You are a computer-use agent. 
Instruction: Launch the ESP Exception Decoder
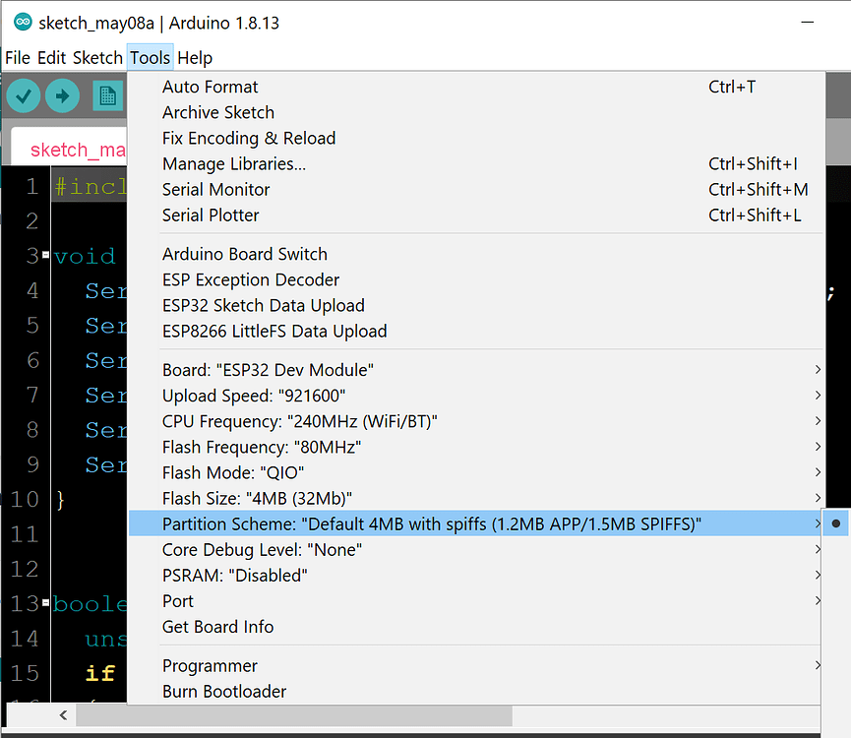(x=250, y=279)
